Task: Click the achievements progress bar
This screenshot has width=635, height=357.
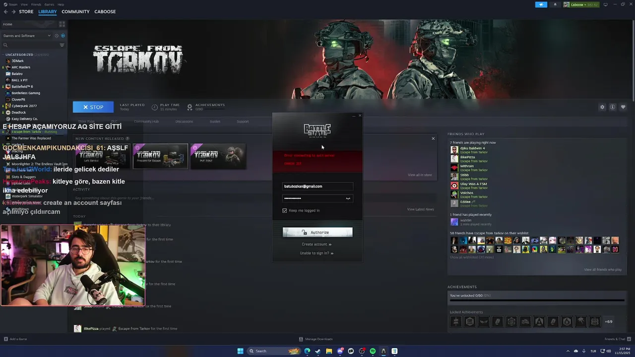Action: (537, 300)
